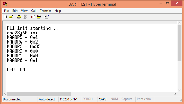
Task: Click the vertical scrollbar down arrow
Action: 179,90
